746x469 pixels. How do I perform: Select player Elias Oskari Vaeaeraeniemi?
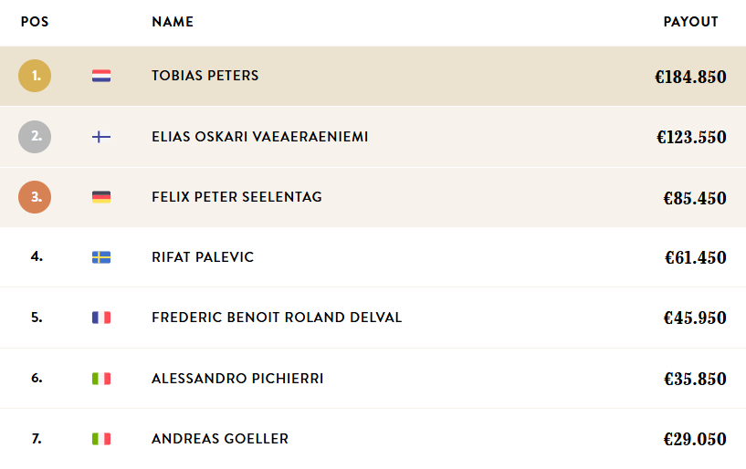pos(260,137)
